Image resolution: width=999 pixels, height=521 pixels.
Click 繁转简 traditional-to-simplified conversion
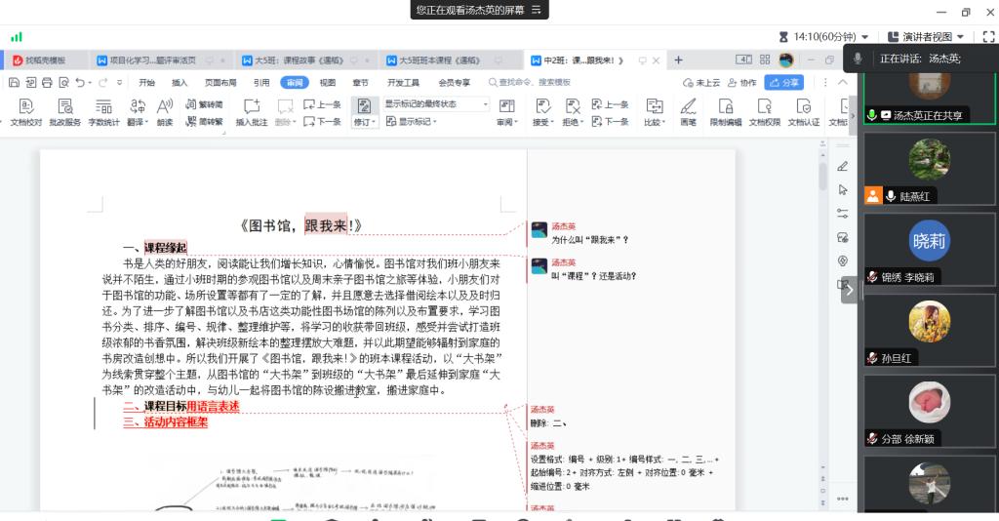[204, 104]
